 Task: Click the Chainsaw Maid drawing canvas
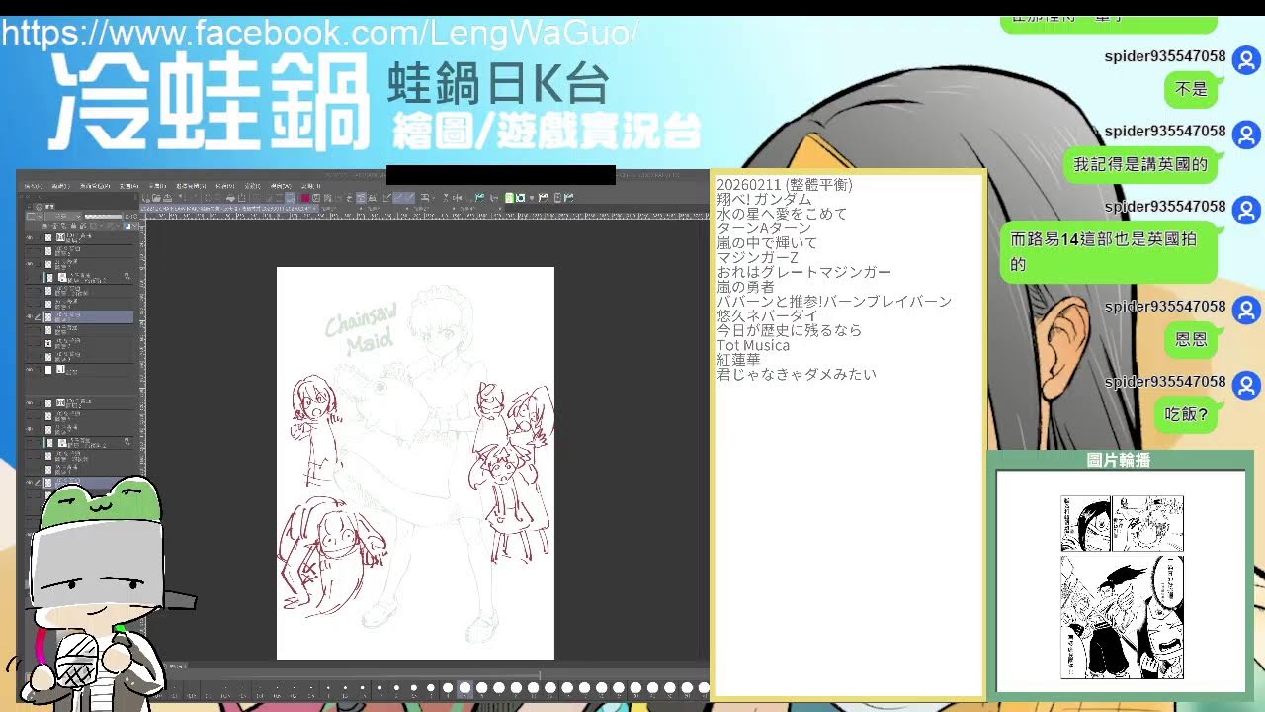pos(415,463)
